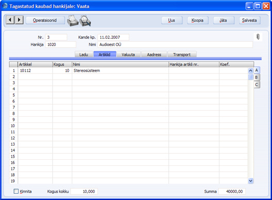Switch to the Ladu tab
The width and height of the screenshot is (272, 200).
(84, 54)
